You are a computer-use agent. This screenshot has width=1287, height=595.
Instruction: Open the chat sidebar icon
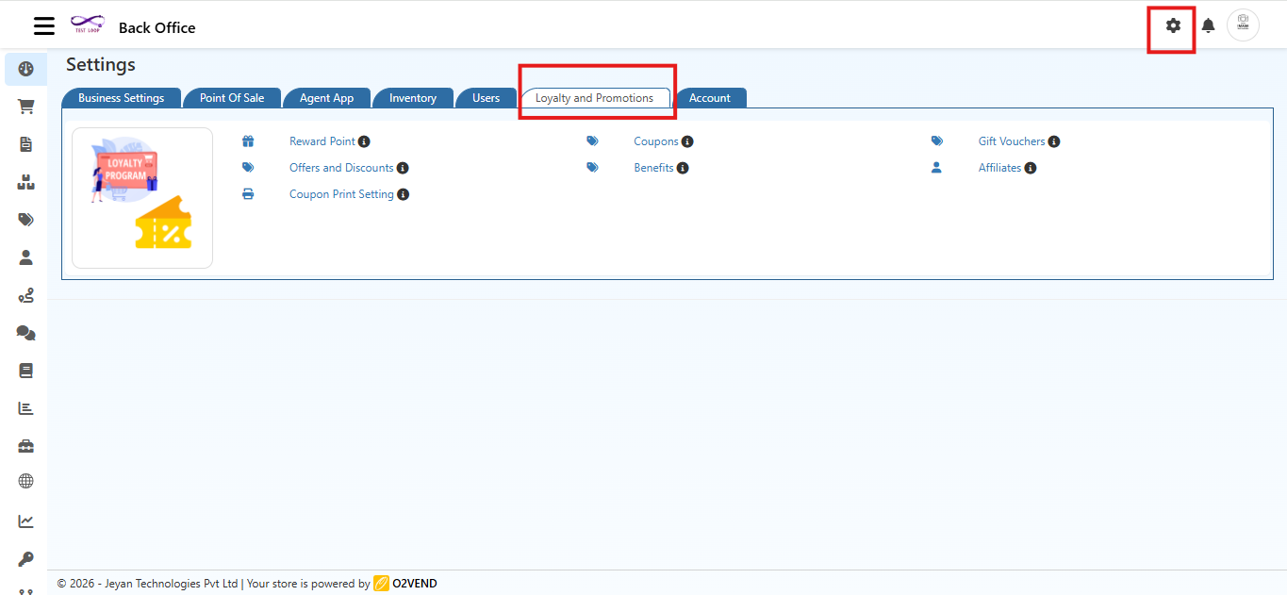point(25,332)
